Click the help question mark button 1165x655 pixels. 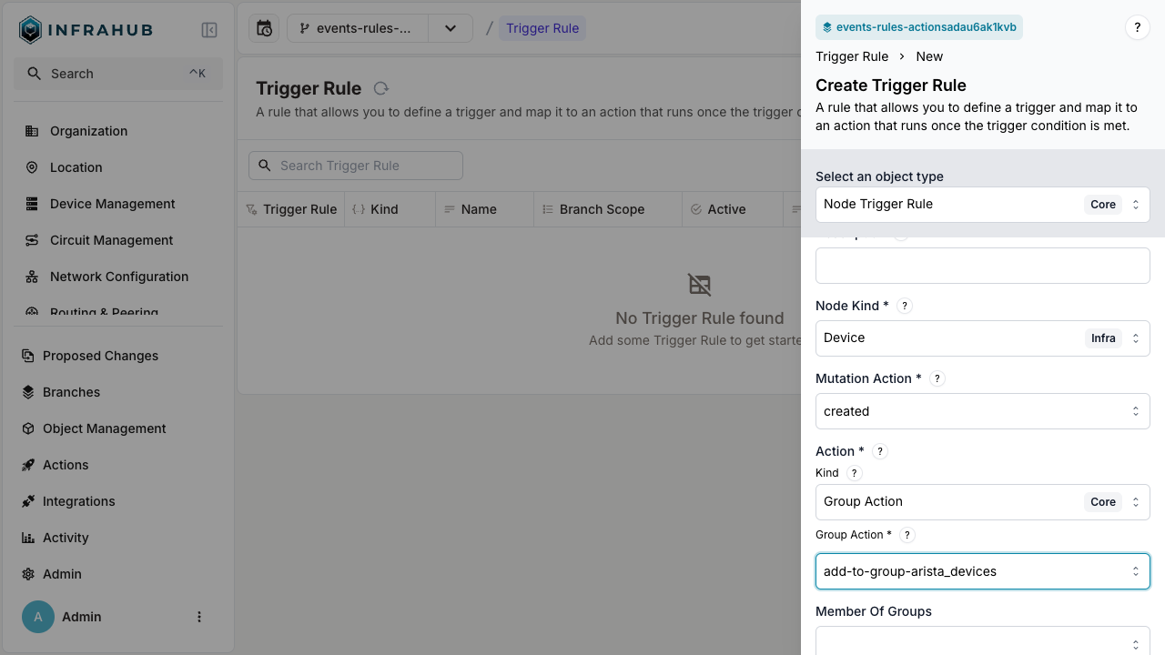(x=1137, y=27)
